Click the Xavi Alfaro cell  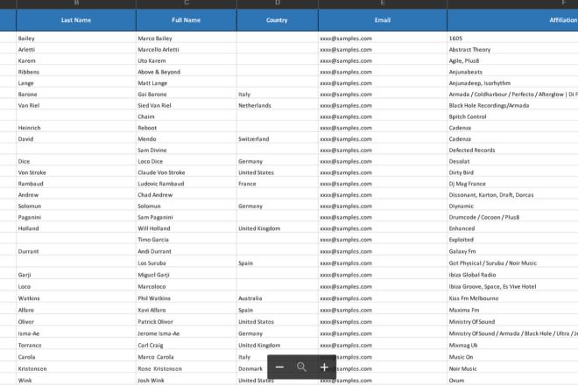pyautogui.click(x=187, y=310)
